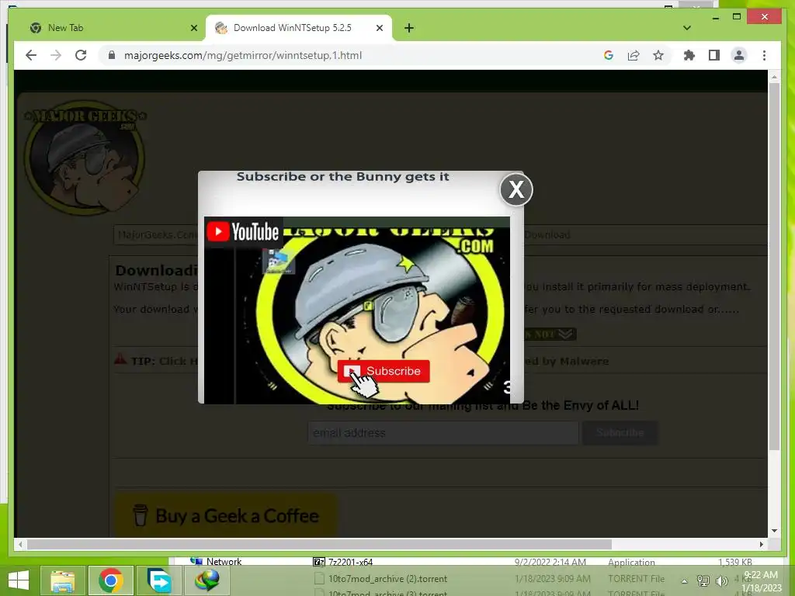Share this page using share icon

pyautogui.click(x=634, y=55)
